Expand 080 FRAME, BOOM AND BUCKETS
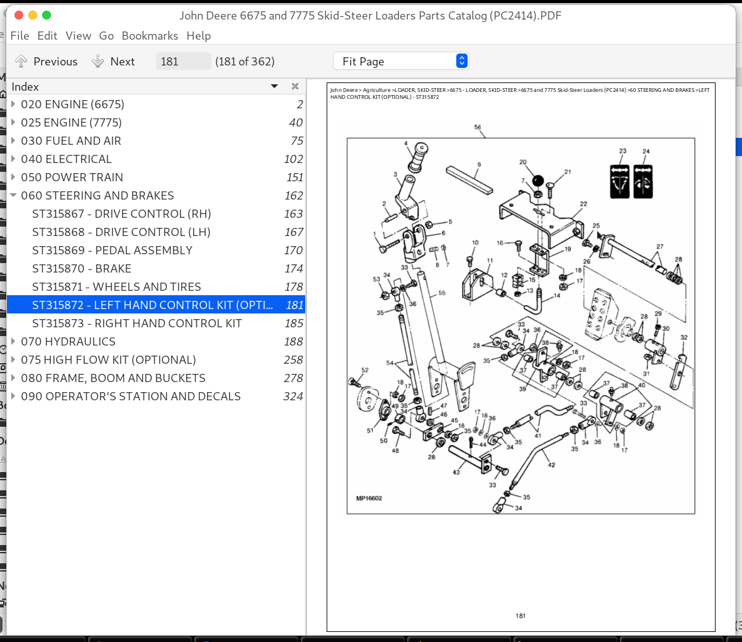This screenshot has width=742, height=642. pos(13,378)
